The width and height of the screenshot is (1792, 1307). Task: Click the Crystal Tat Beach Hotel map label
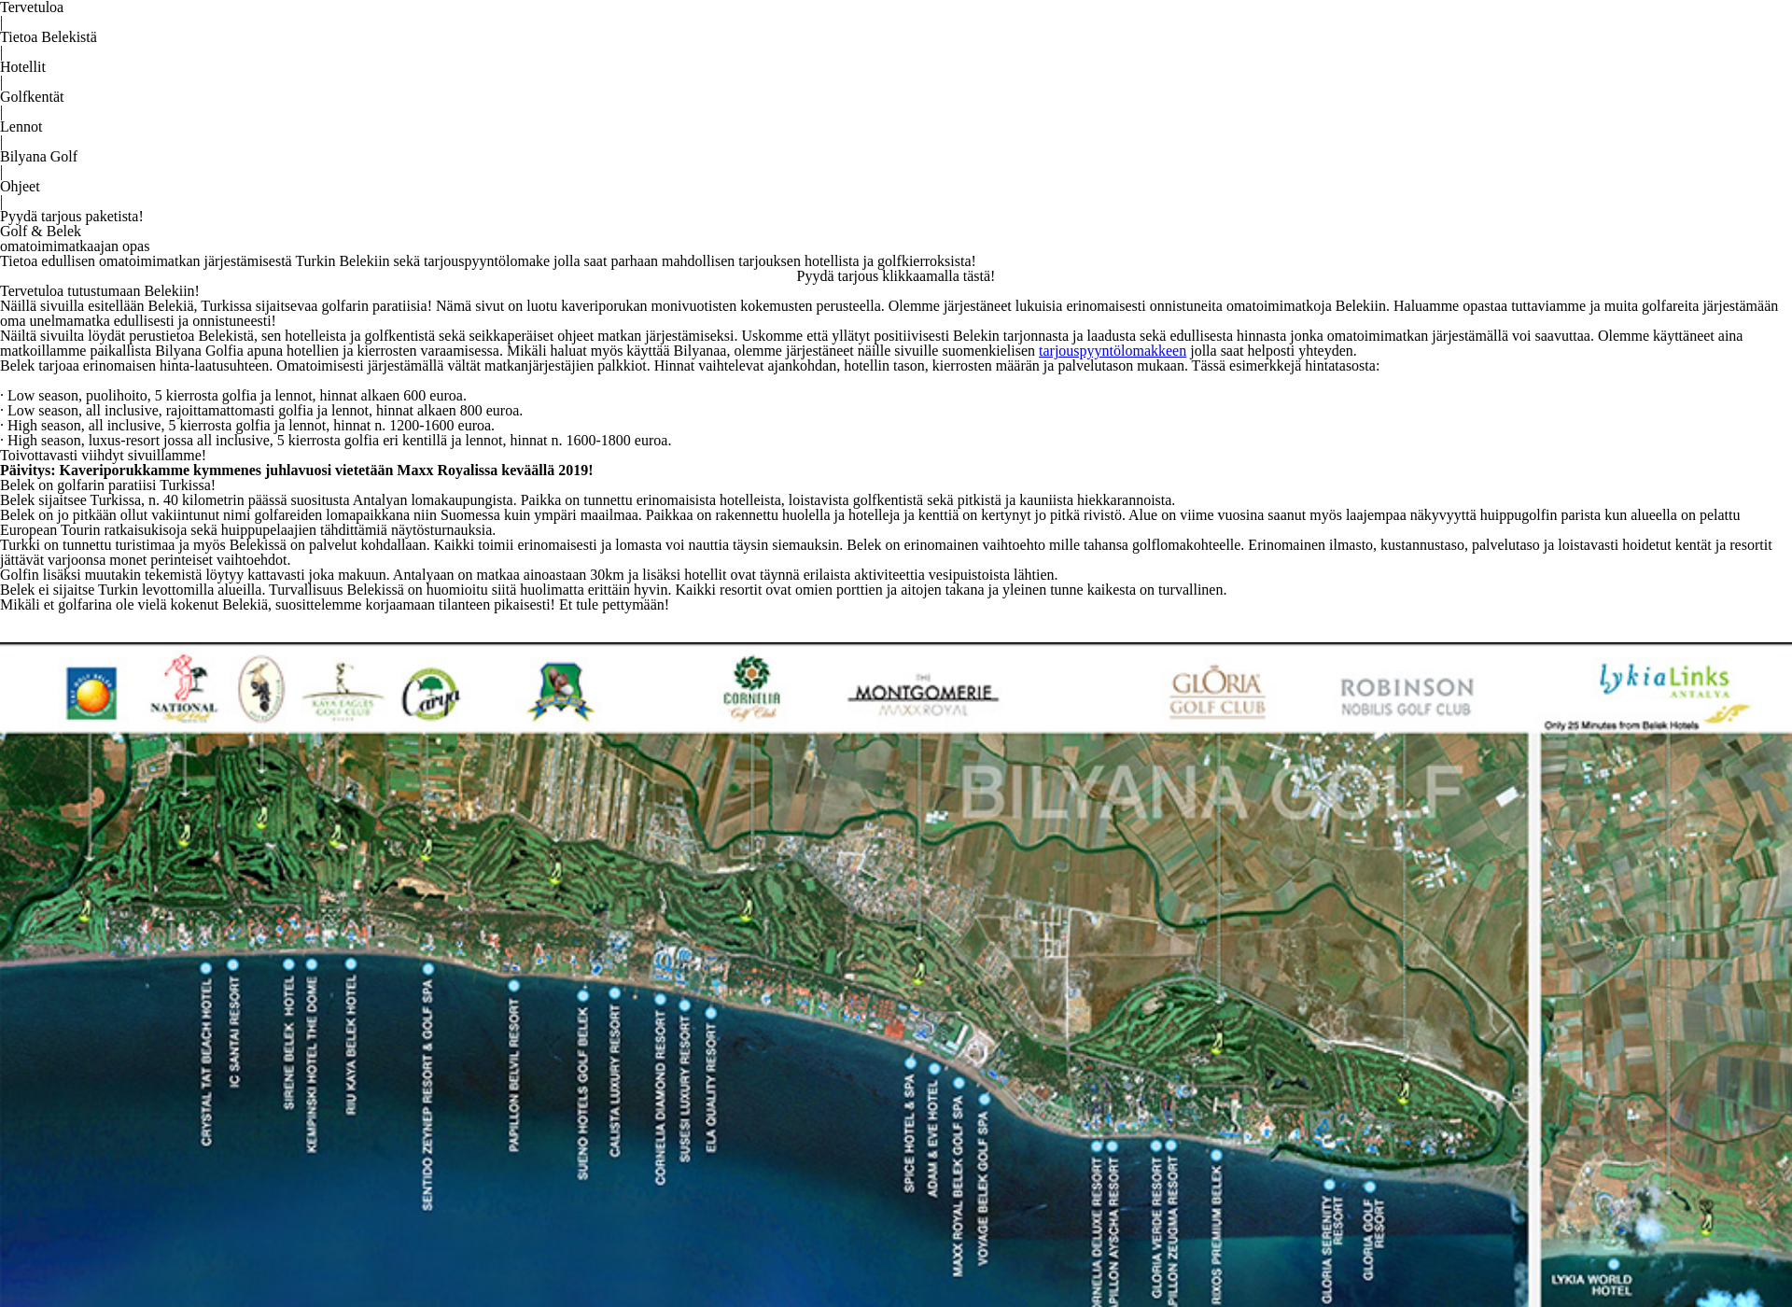206,1061
